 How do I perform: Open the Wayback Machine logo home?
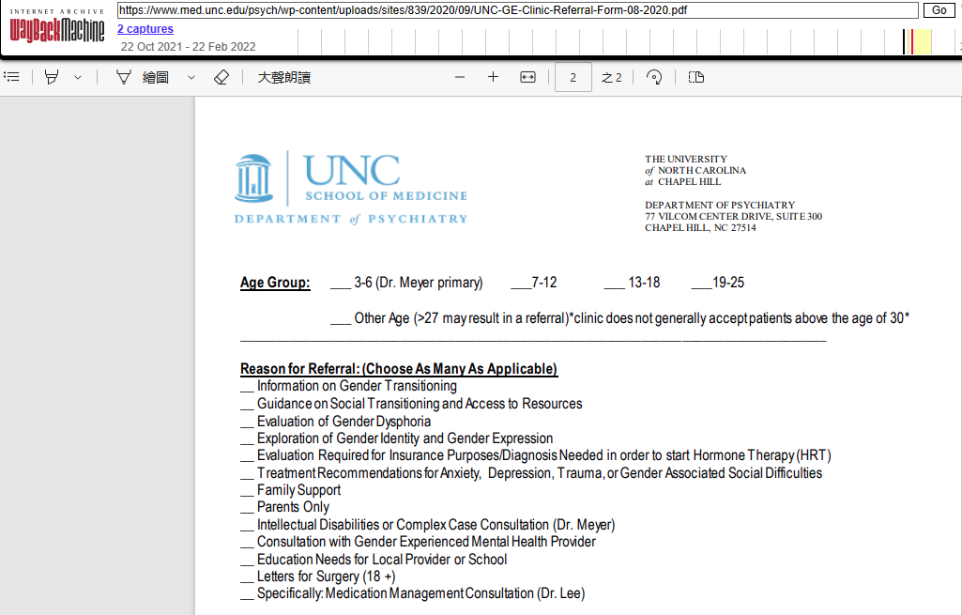tap(57, 25)
